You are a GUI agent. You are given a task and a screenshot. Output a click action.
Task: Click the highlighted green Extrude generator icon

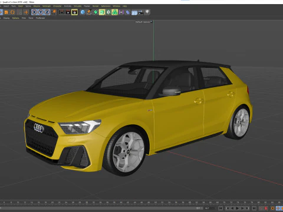click(102, 12)
